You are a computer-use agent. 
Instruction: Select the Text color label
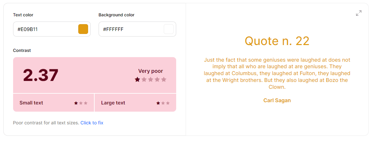23,15
